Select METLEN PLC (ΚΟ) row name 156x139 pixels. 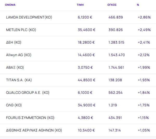point(21,30)
